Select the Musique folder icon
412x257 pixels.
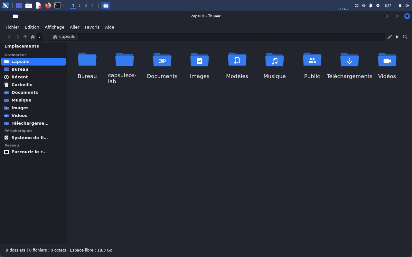point(275,60)
